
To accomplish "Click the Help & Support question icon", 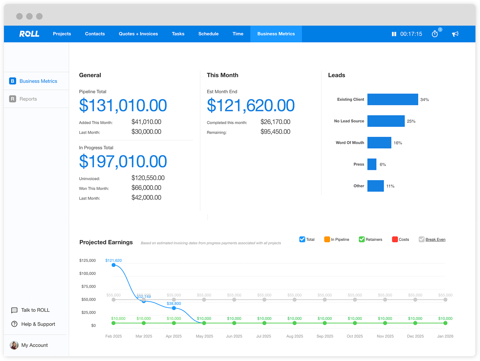I will 14,324.
